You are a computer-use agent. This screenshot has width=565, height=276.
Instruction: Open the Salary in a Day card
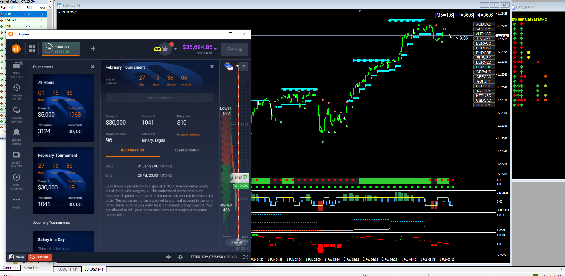point(64,241)
